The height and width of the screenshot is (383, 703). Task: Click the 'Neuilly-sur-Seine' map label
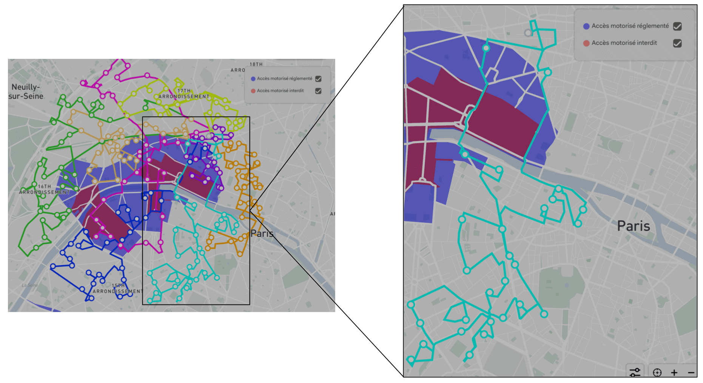coord(26,91)
